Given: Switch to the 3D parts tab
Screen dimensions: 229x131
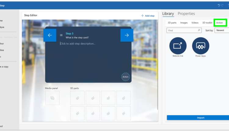Looking at the screenshot, I should coord(172,23).
